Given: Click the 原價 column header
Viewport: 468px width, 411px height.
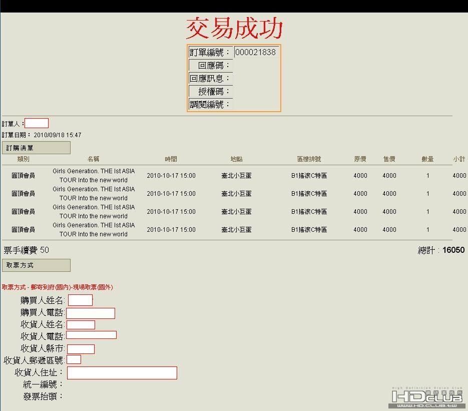Looking at the screenshot, I should [360, 159].
